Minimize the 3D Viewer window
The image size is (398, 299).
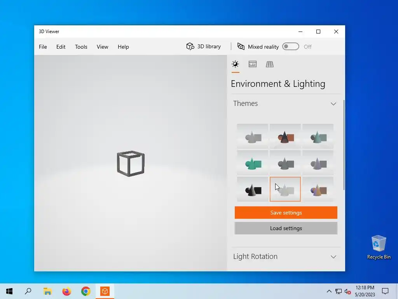(x=300, y=32)
